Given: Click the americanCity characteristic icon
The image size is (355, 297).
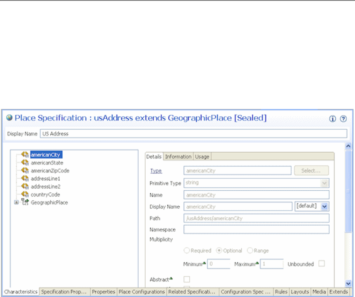Looking at the screenshot, I should 25,155.
